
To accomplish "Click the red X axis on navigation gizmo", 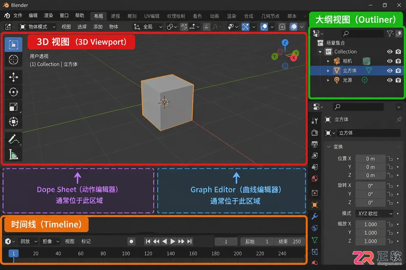I will 294,58.
